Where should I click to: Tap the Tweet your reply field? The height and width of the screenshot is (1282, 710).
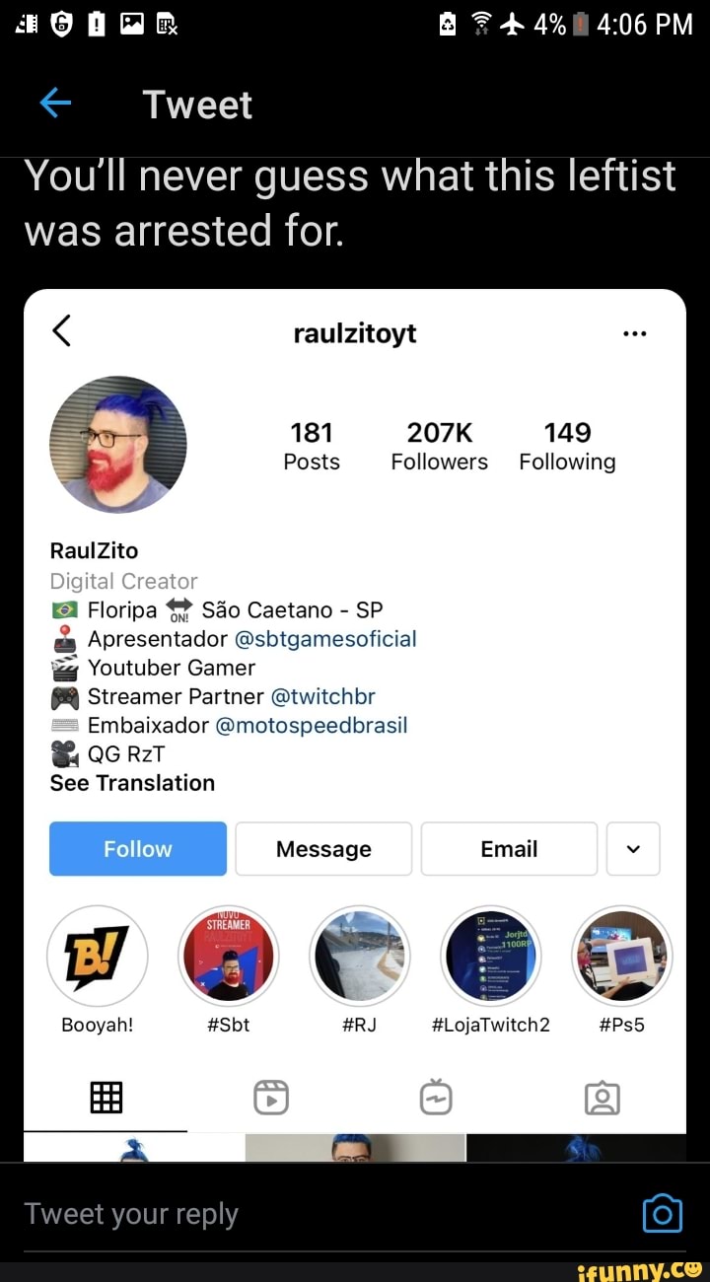click(325, 1214)
